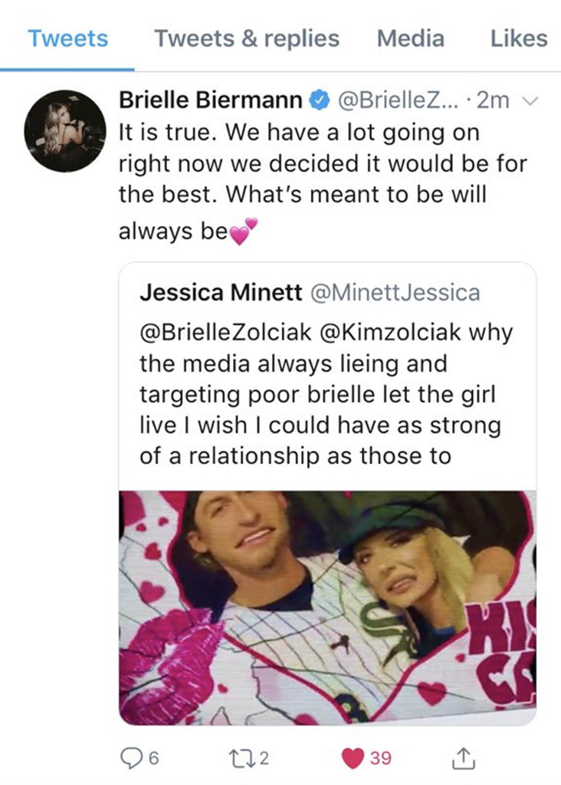
Task: Open the reply comment icon
Action: click(133, 758)
